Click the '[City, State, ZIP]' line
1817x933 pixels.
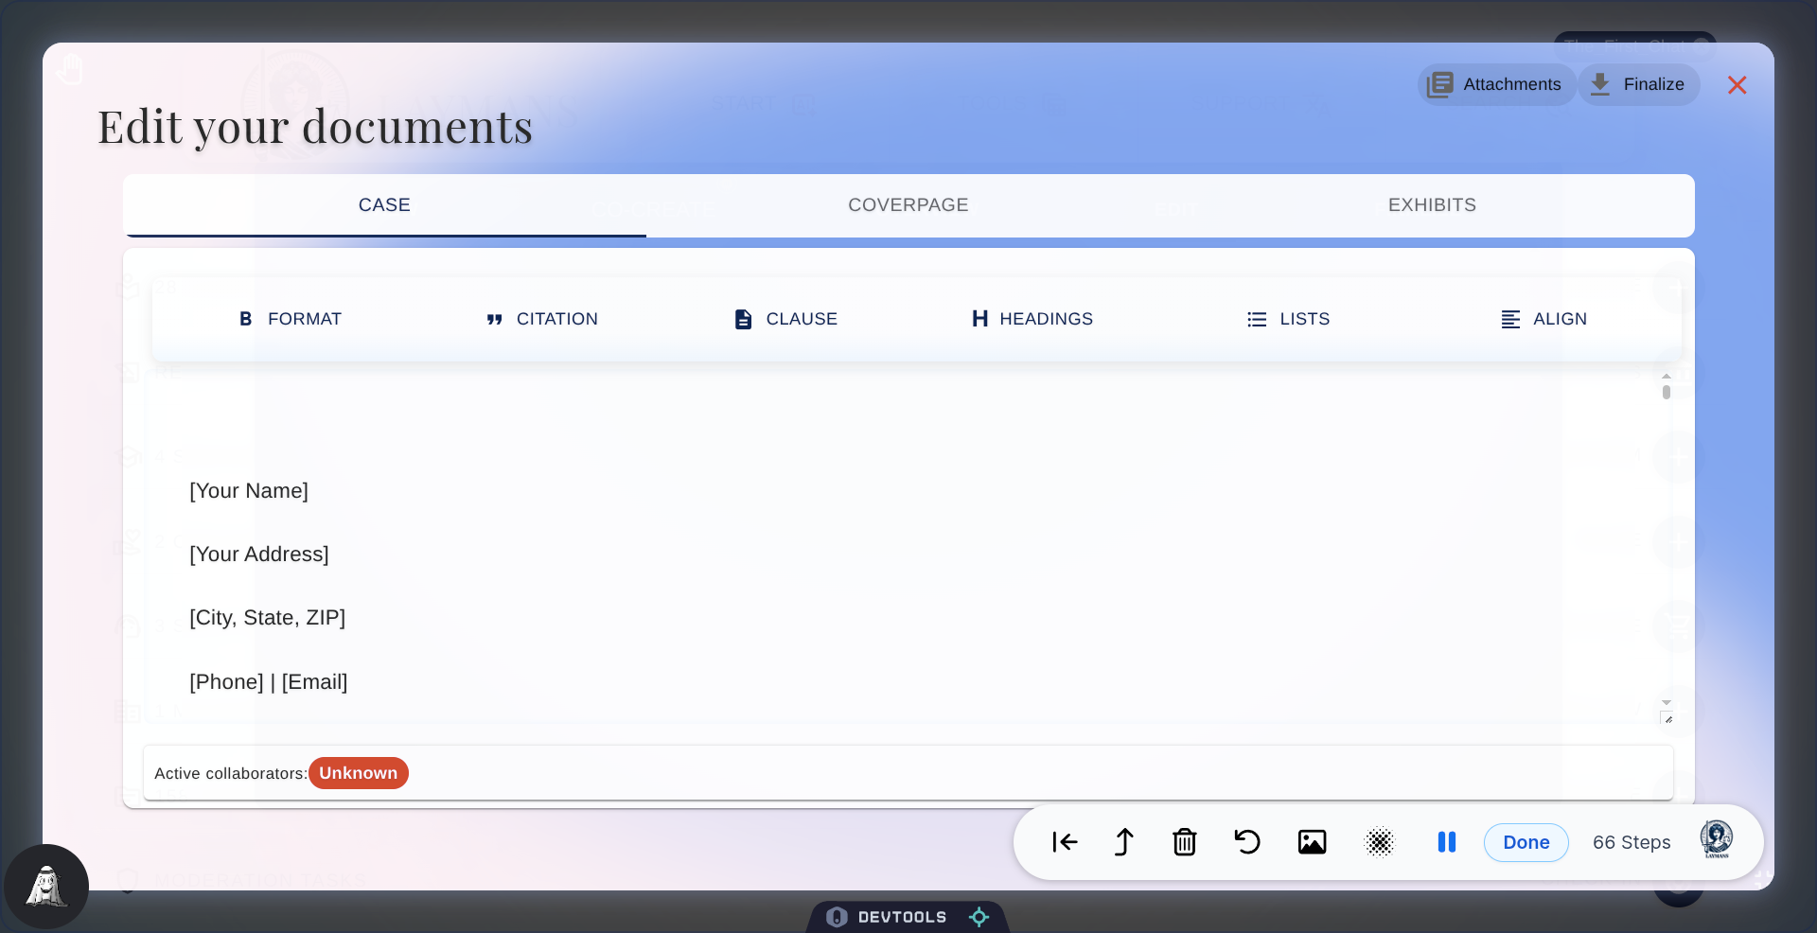click(x=268, y=618)
